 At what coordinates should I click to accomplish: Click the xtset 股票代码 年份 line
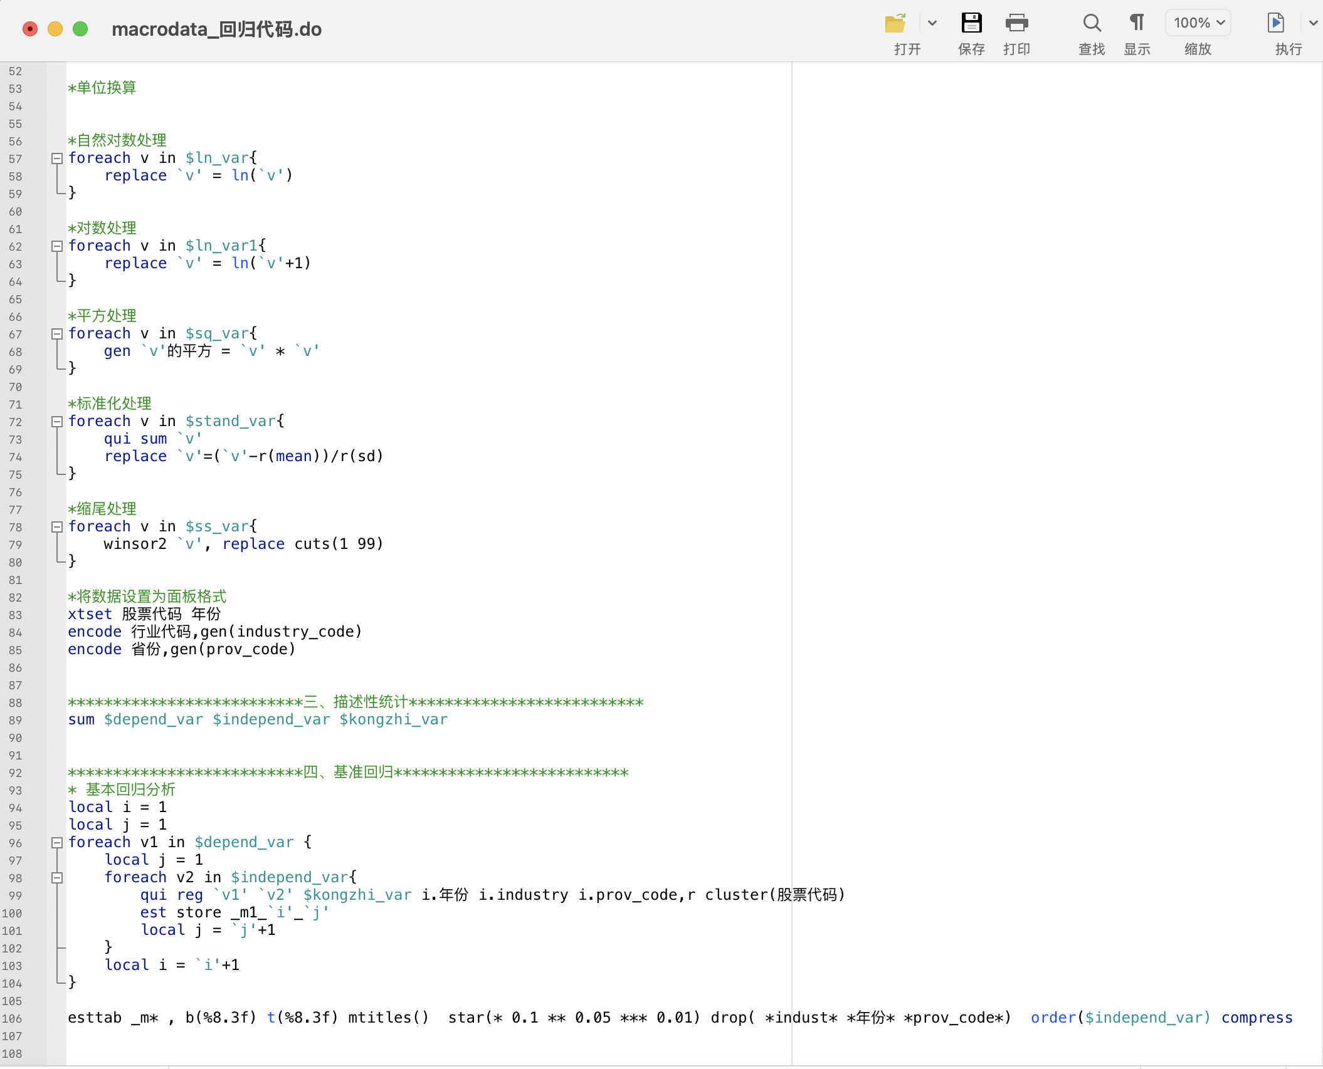[144, 614]
